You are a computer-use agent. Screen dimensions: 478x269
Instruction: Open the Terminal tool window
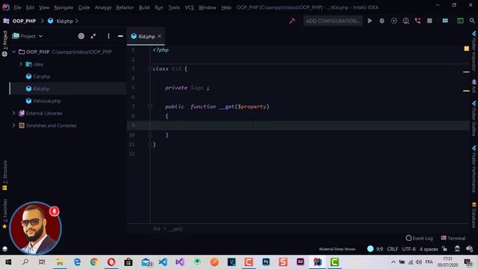pyautogui.click(x=453, y=238)
